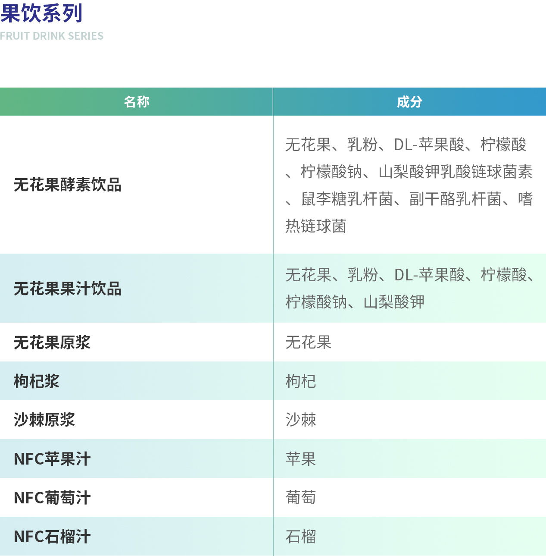The height and width of the screenshot is (556, 546).
Task: Click the NFC石榴汁 product name
Action: (x=52, y=537)
